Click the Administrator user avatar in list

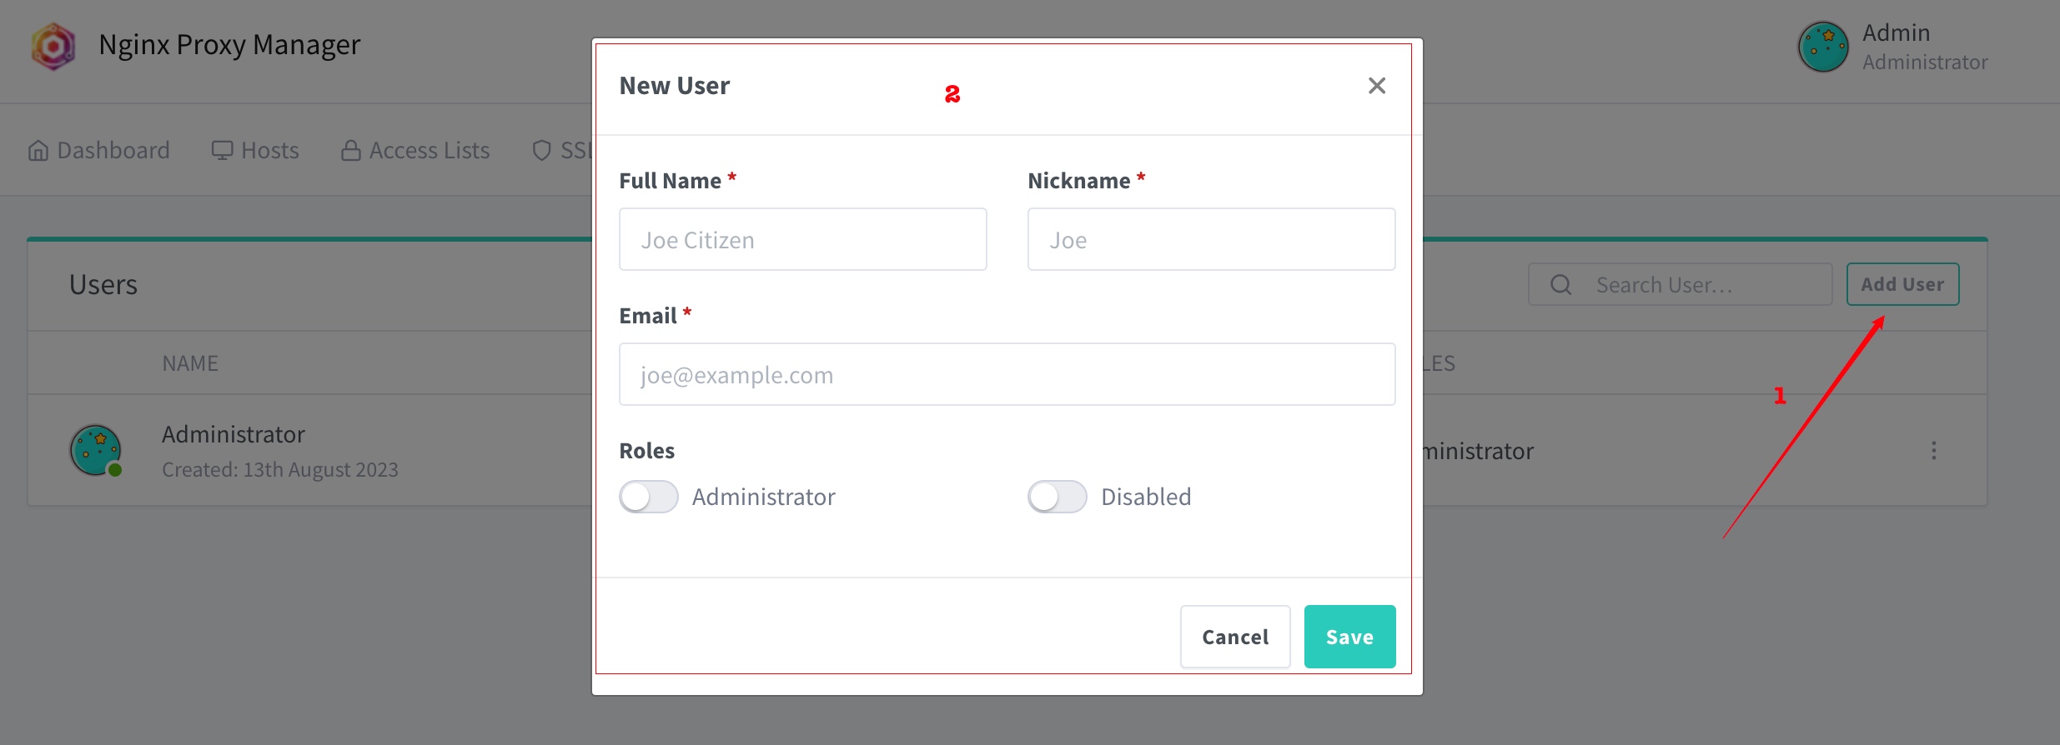[96, 451]
